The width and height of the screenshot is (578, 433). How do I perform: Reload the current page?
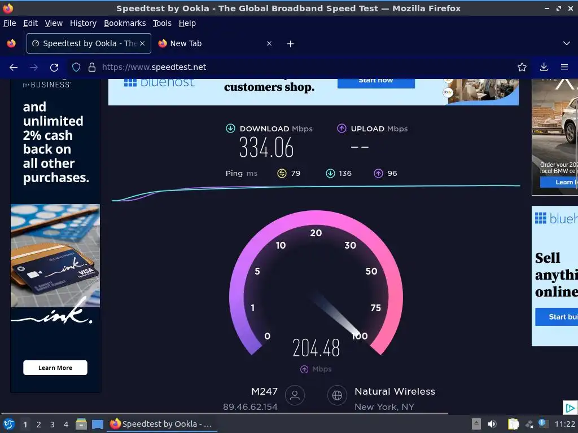(x=54, y=68)
